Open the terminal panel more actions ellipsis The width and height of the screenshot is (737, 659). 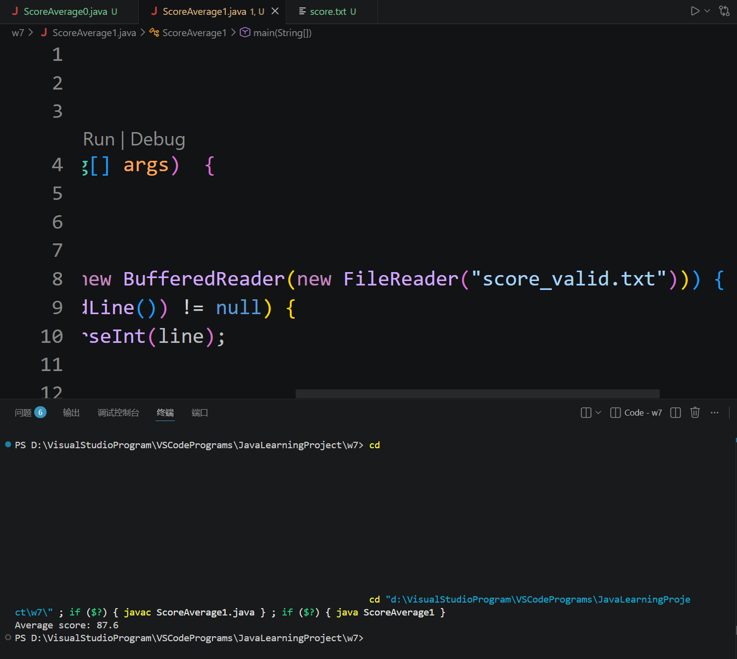tap(714, 413)
